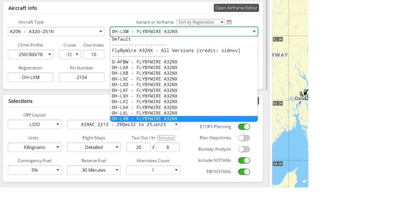This screenshot has height=221, width=394.
Task: Click the 62.0N latitude label on the map
Action: pyautogui.click(x=278, y=39)
